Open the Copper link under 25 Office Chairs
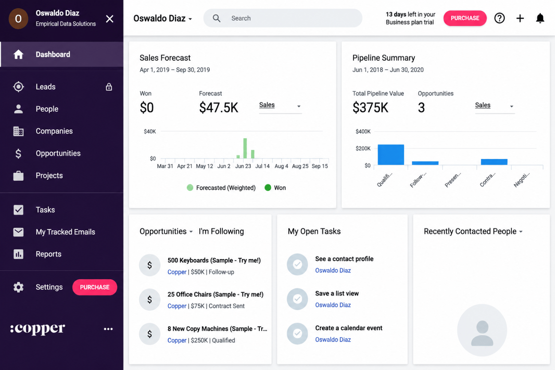 [x=177, y=306]
